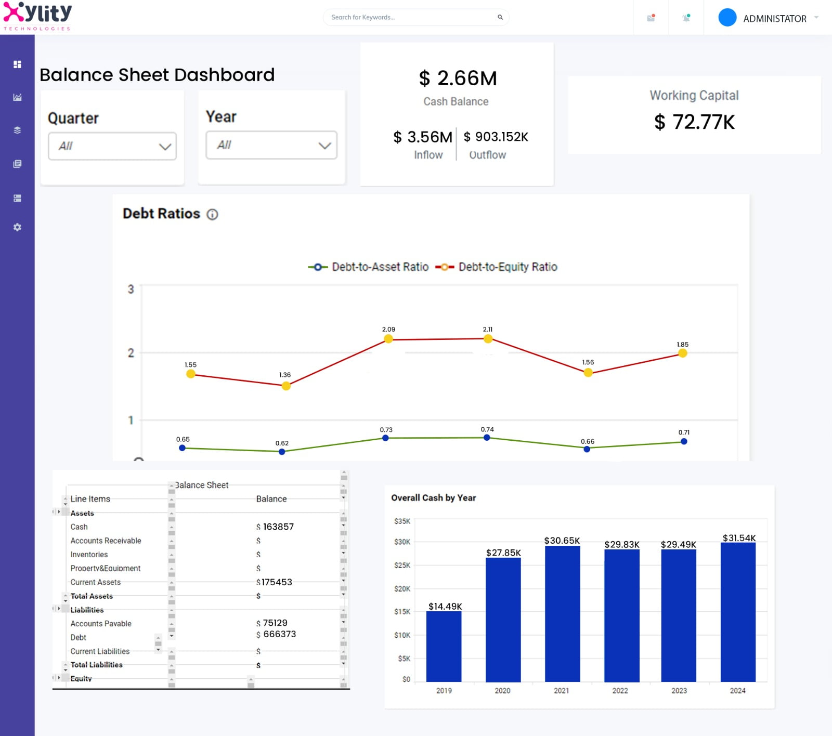Image resolution: width=832 pixels, height=736 pixels.
Task: Click the 0.73 debt-to-asset data point
Action: (385, 438)
